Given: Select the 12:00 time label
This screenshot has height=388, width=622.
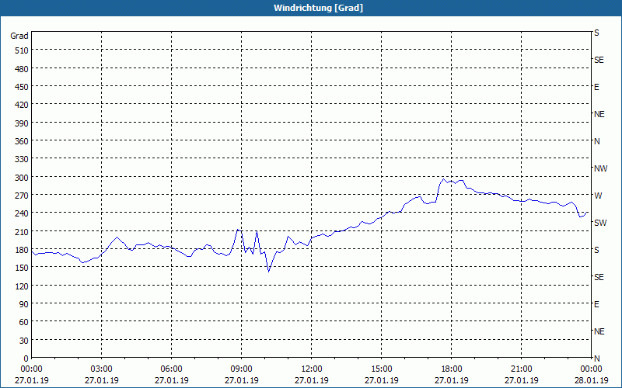Looking at the screenshot, I should (x=312, y=369).
